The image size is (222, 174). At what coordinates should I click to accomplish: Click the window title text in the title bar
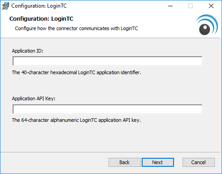[x=39, y=6]
